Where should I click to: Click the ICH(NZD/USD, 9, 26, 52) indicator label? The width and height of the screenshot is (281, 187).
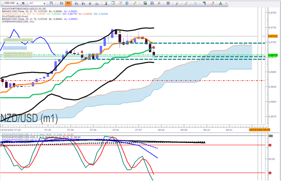tap(16, 14)
